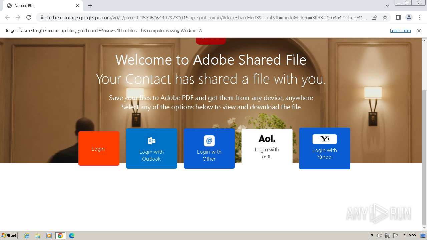View site information padlock icon
This screenshot has width=427, height=240.
[42, 17]
